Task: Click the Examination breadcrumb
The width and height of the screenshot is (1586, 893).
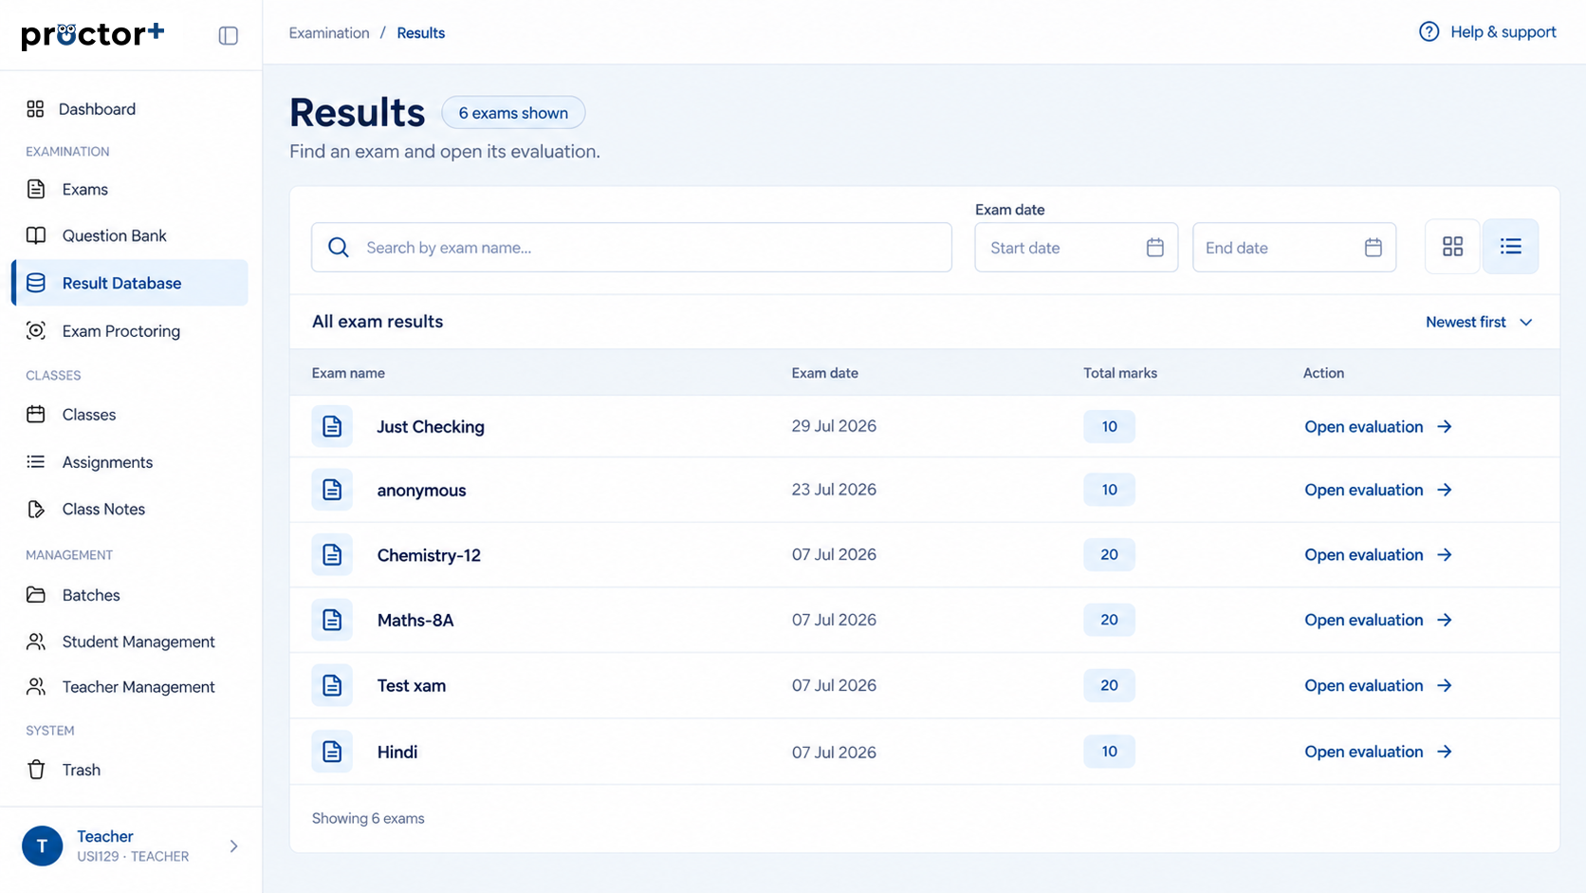Action: (329, 33)
